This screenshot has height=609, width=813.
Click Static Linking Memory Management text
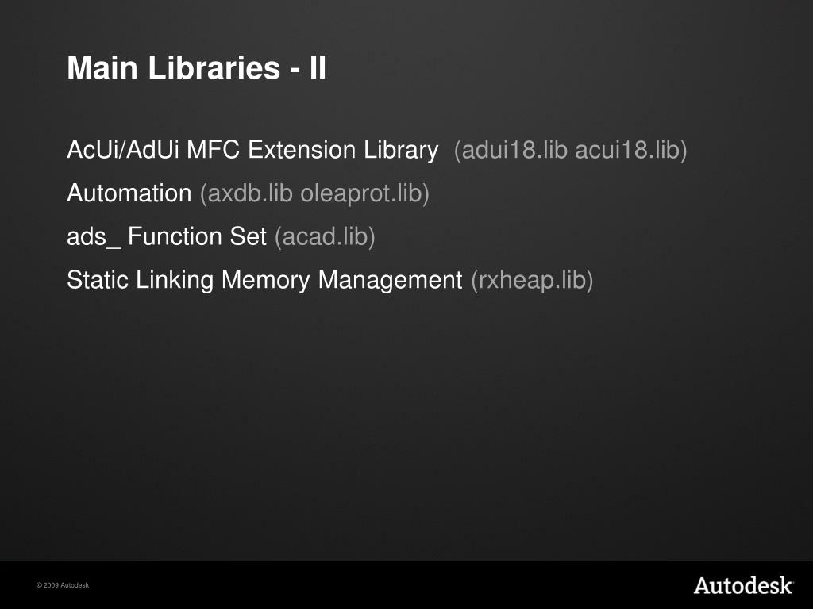coord(264,280)
